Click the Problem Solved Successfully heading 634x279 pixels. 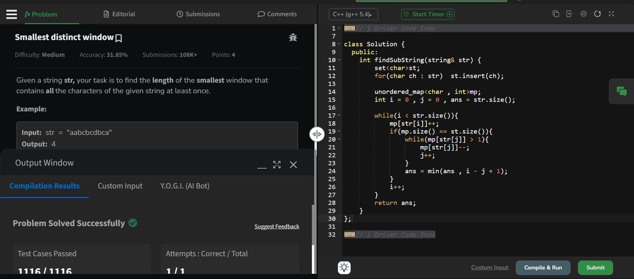[x=69, y=223]
